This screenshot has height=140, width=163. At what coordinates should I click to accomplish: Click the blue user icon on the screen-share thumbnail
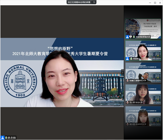coord(127,37)
